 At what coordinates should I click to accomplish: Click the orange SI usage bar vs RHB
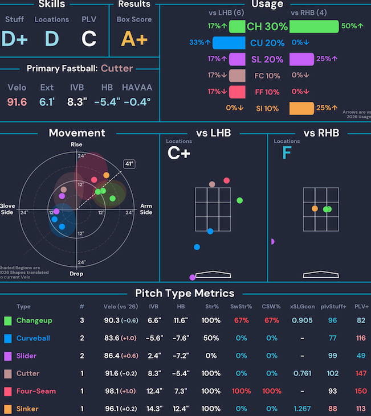tap(301, 108)
